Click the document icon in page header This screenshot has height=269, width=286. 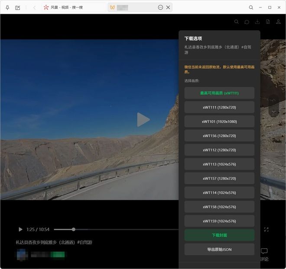tap(268, 22)
